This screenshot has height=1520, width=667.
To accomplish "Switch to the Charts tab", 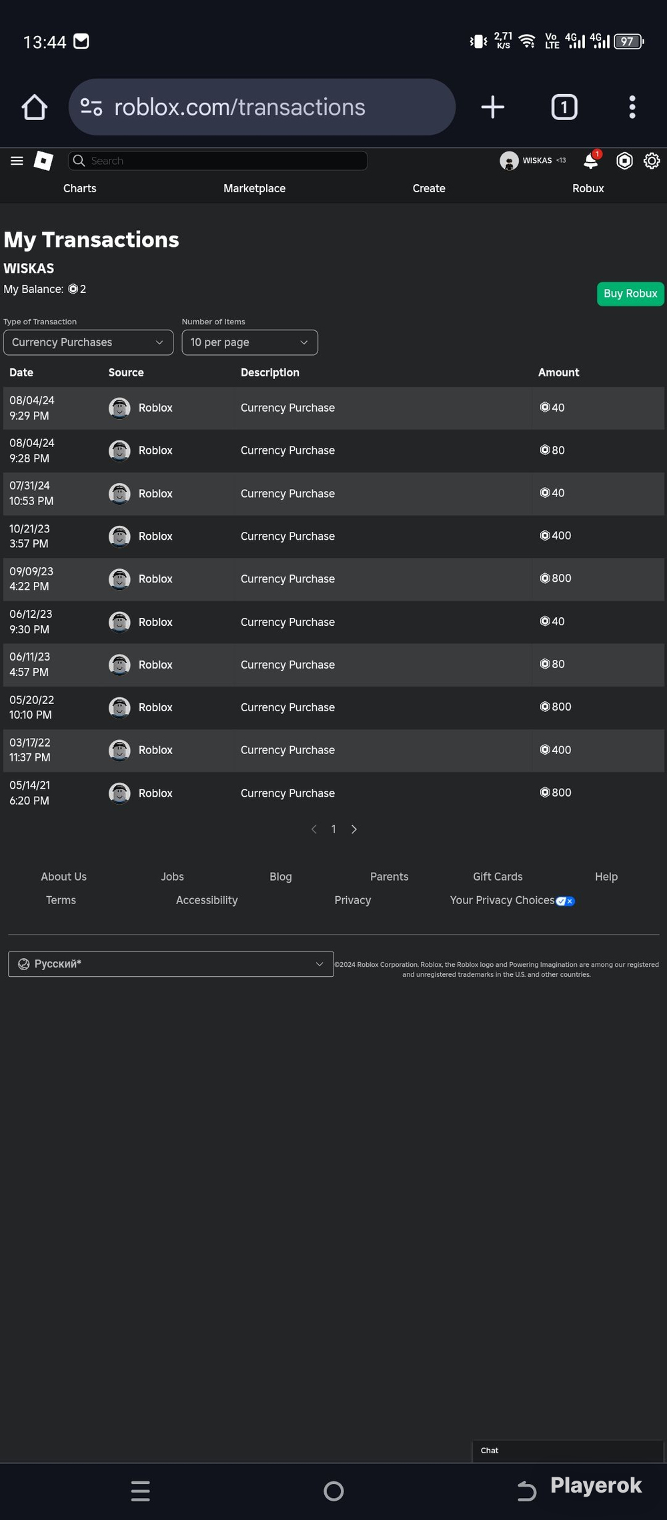I will coord(79,188).
